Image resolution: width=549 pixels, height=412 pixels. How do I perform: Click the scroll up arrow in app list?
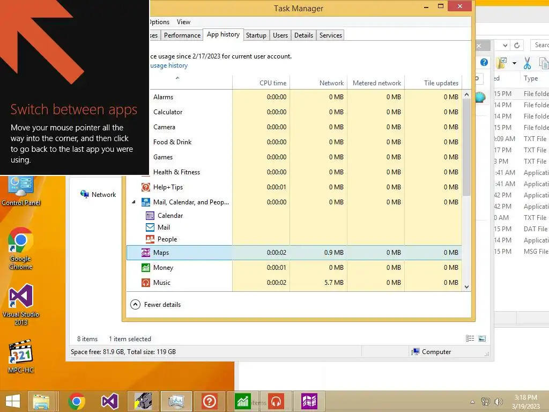click(x=466, y=94)
